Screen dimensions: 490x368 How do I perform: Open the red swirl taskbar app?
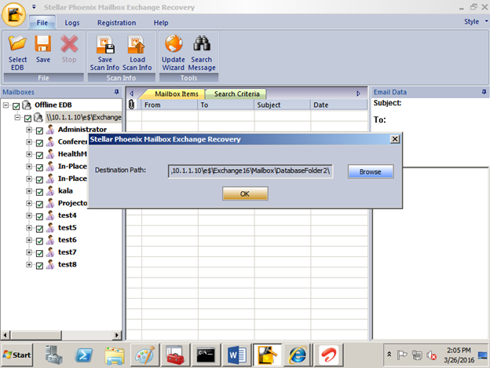click(328, 355)
